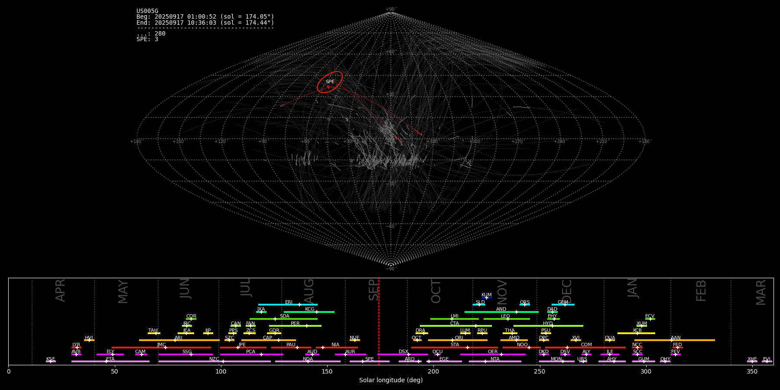
Task: Click the 350 tick on solar longitude axis
Action: (x=752, y=371)
